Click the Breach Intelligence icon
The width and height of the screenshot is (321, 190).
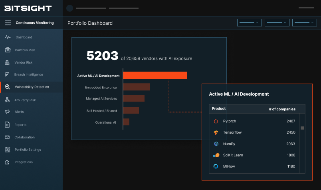[7, 74]
